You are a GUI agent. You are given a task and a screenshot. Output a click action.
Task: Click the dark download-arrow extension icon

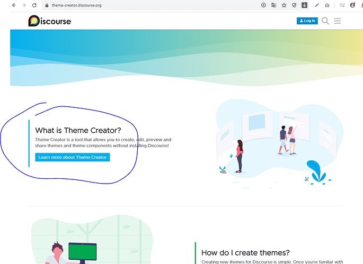[304, 5]
